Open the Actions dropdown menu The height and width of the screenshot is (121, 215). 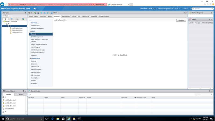coord(55,13)
